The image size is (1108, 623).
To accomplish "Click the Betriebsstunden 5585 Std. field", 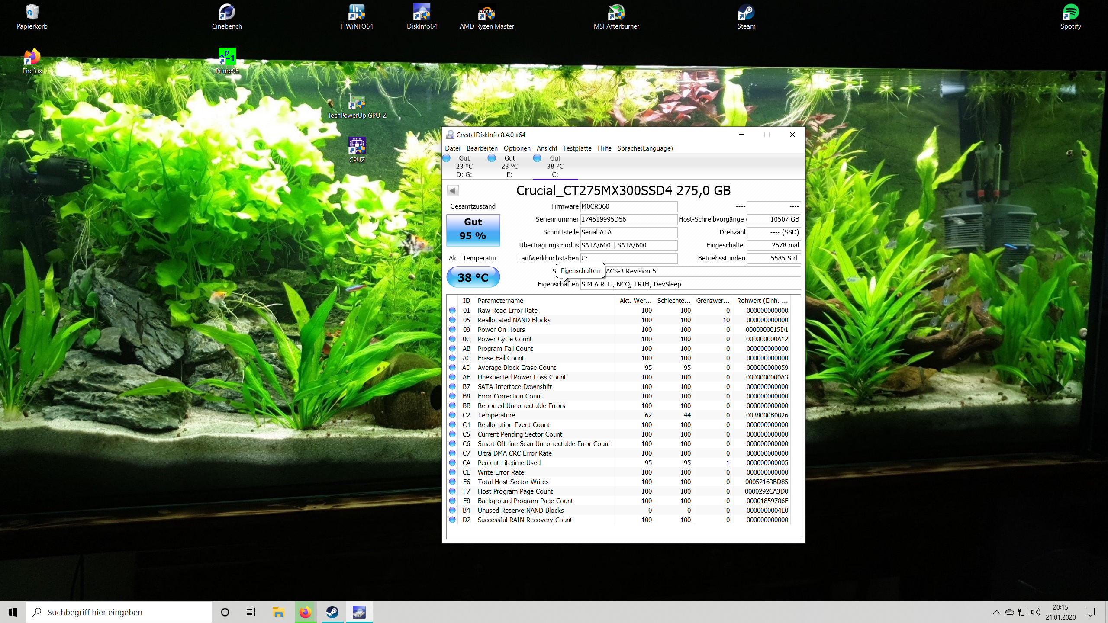I will click(x=774, y=258).
